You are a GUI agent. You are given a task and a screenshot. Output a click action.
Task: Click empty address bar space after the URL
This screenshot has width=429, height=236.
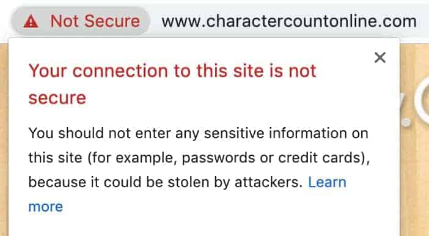click(424, 21)
